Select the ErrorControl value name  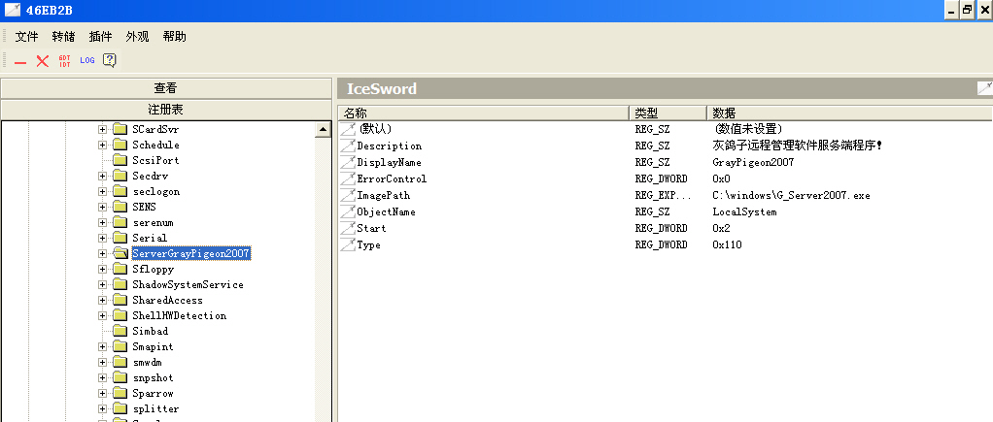pyautogui.click(x=392, y=179)
